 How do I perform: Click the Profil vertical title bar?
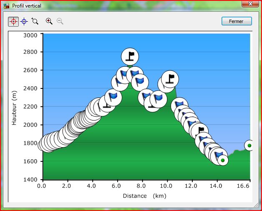[x=125, y=5]
